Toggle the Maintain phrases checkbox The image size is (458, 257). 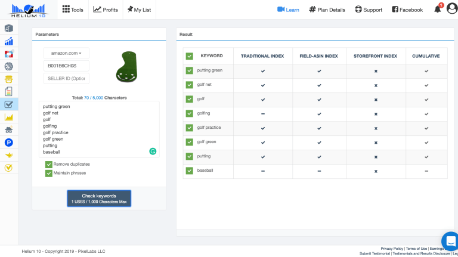pos(49,173)
